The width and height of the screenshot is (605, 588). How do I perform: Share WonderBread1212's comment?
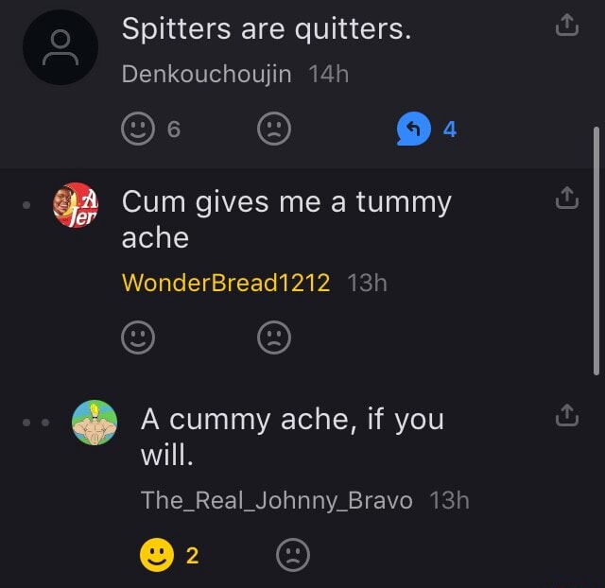565,199
